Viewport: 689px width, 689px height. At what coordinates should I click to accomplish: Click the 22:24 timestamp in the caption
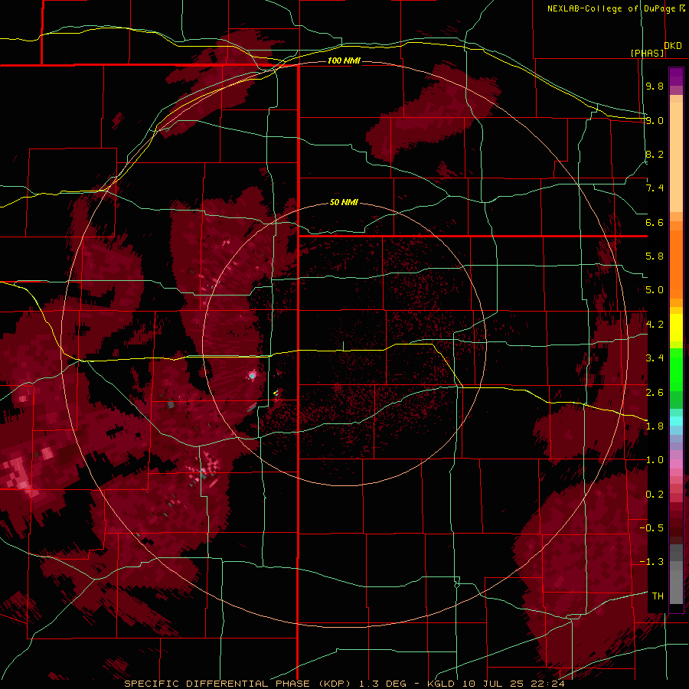click(x=549, y=684)
